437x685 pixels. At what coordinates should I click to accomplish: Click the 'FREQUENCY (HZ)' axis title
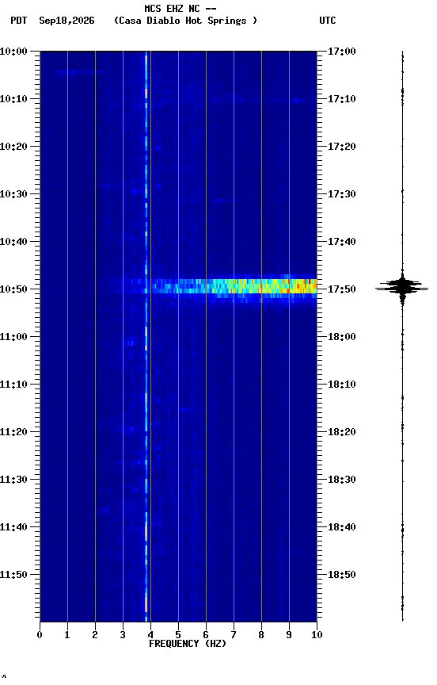coord(188,644)
